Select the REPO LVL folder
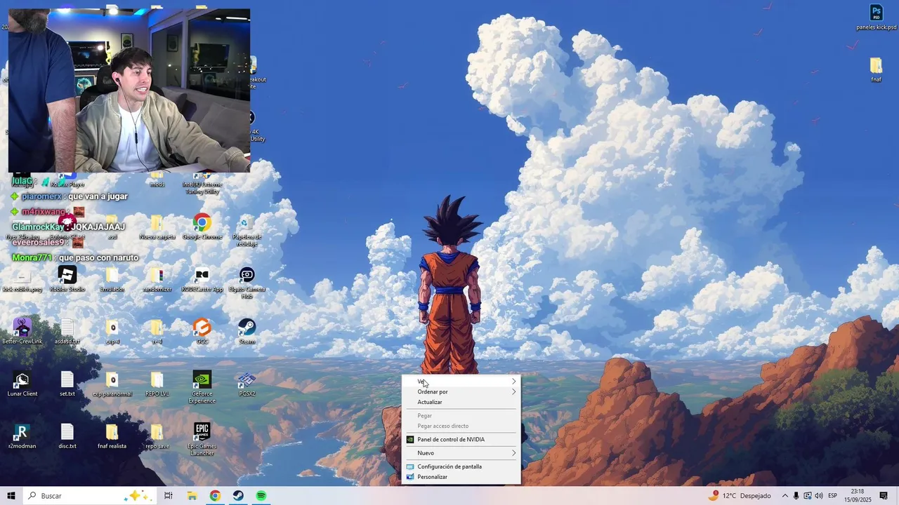 [x=157, y=384]
